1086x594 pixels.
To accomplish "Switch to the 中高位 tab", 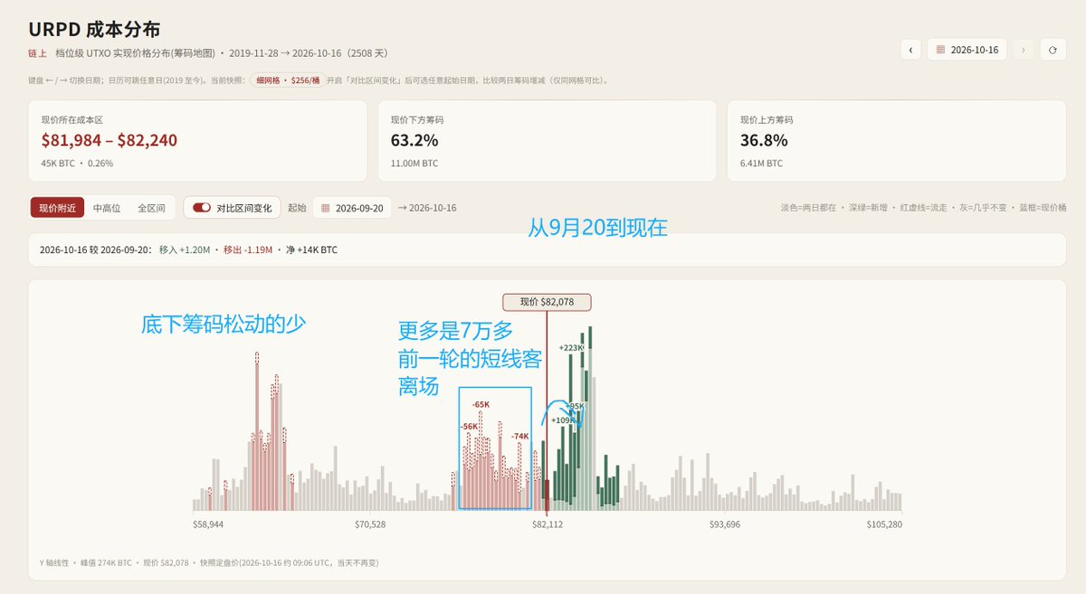I will (x=106, y=208).
